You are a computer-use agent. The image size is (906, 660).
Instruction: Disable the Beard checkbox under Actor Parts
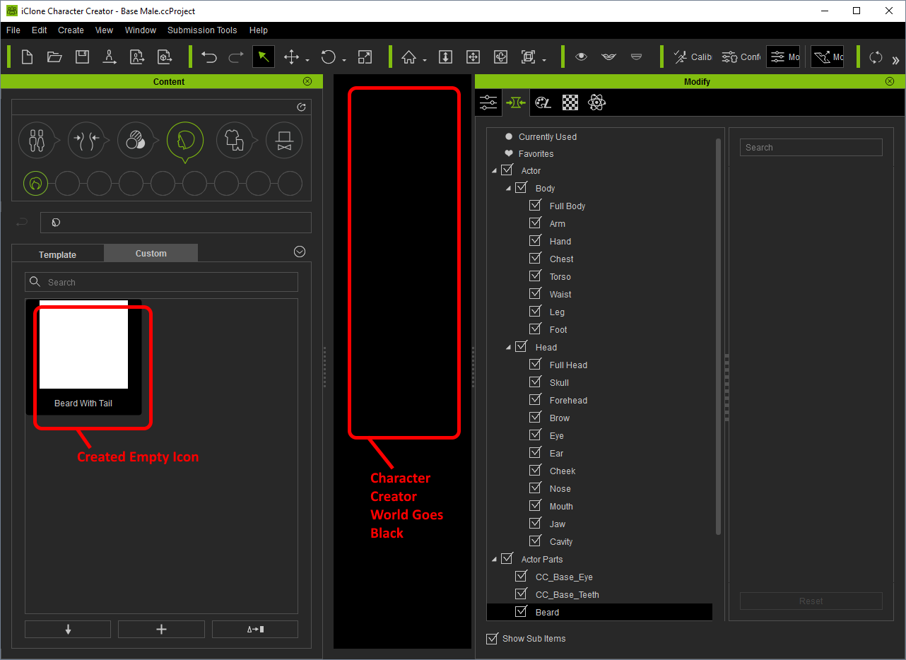pyautogui.click(x=521, y=612)
